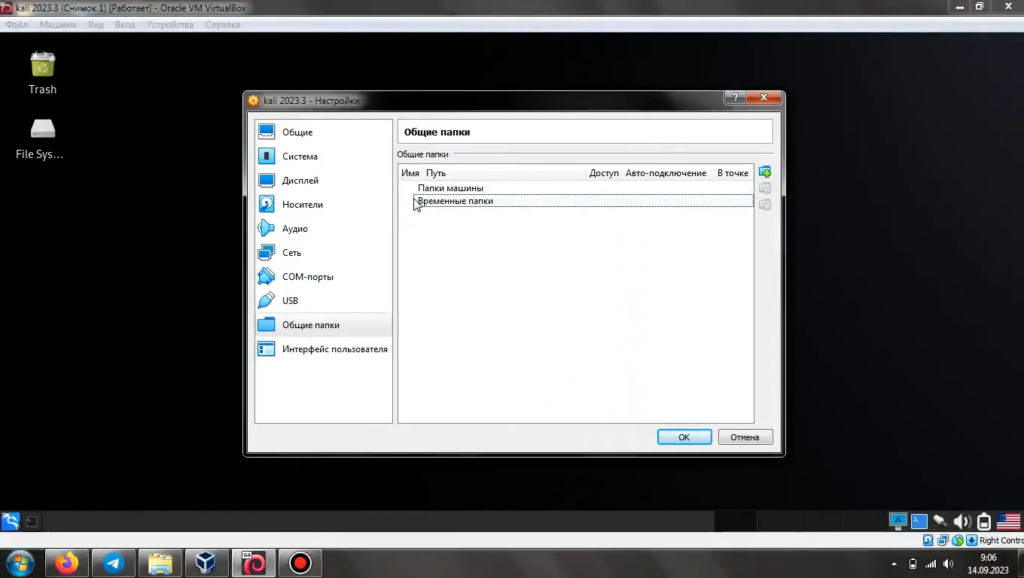The height and width of the screenshot is (578, 1024).
Task: Select Общие папки in the sidebar
Action: pos(324,325)
